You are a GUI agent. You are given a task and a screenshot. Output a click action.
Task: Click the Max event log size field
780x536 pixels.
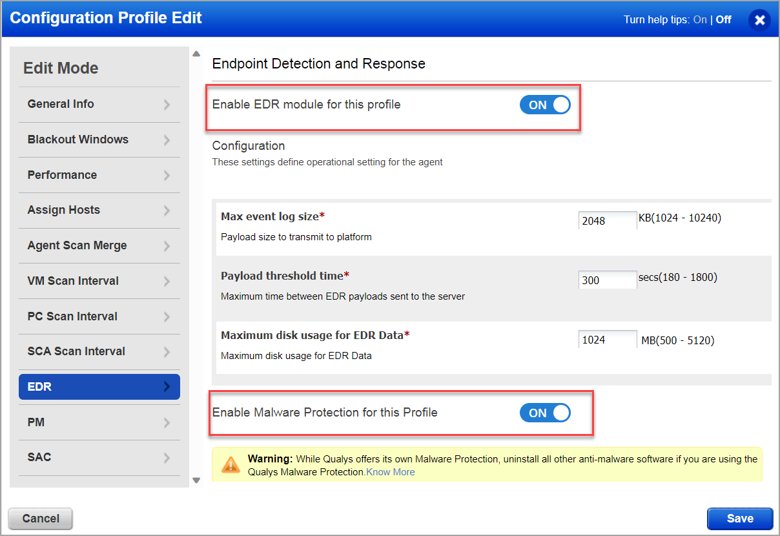[x=608, y=220]
